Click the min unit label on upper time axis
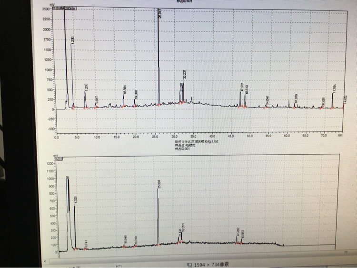Screen dimensions: 357x268 point(340,135)
